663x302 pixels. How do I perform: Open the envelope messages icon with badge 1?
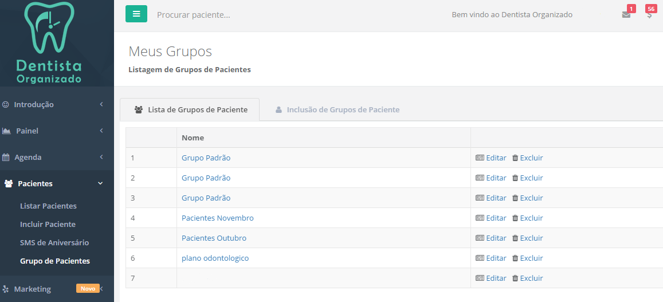(x=626, y=15)
